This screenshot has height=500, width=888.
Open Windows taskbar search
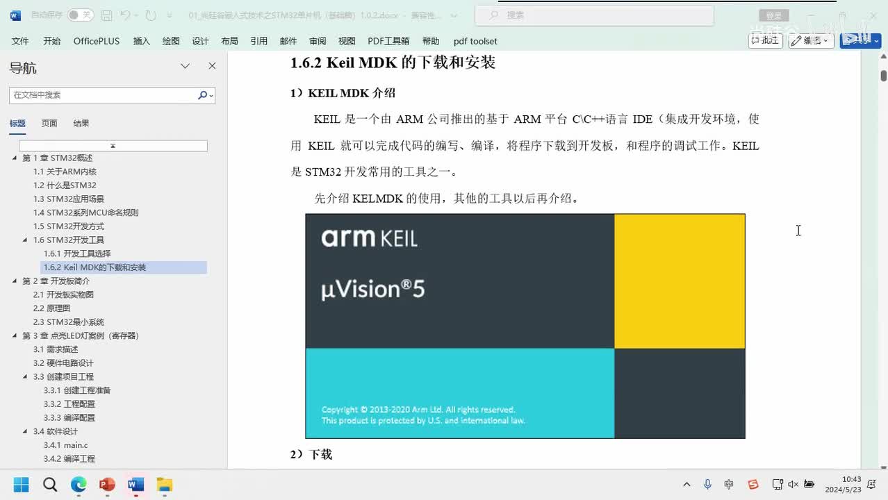point(50,484)
